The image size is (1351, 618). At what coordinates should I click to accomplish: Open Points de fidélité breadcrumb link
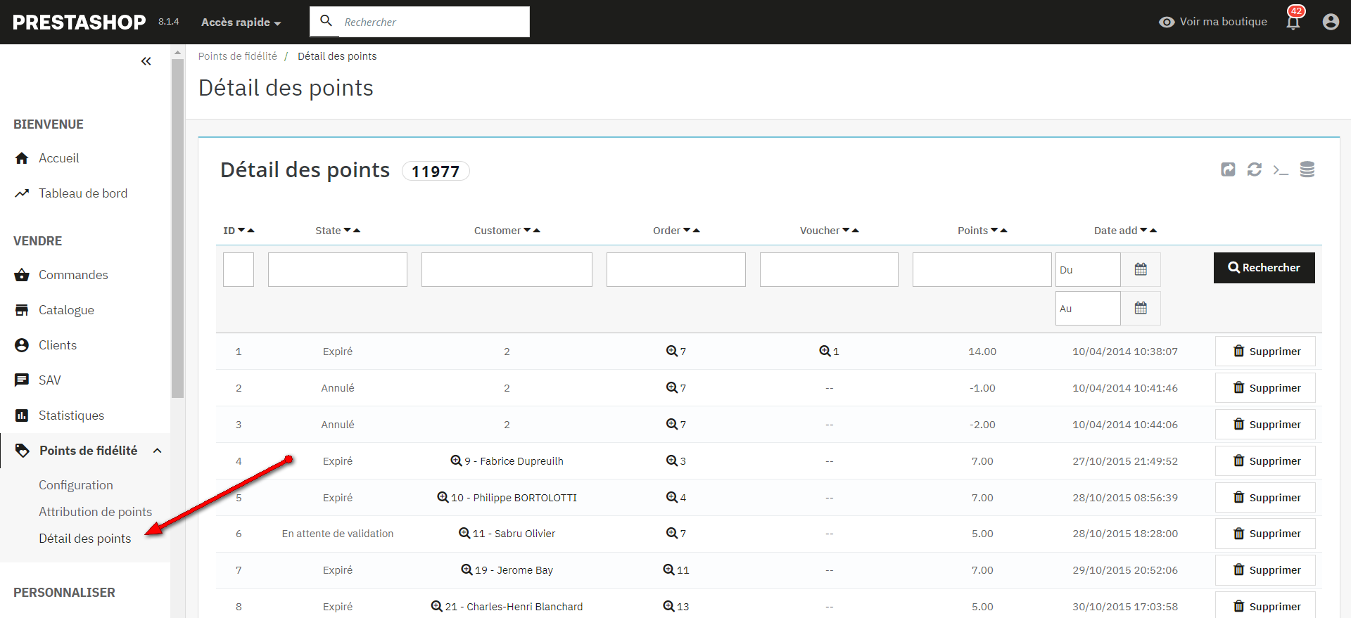coord(238,56)
